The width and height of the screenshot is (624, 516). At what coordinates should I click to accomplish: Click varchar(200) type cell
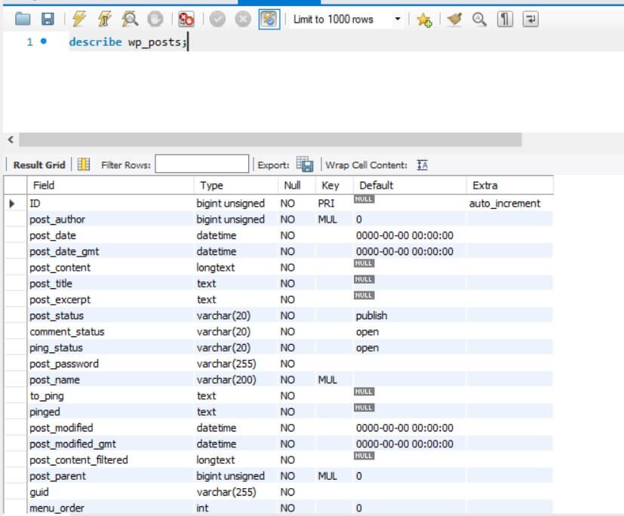pyautogui.click(x=236, y=379)
